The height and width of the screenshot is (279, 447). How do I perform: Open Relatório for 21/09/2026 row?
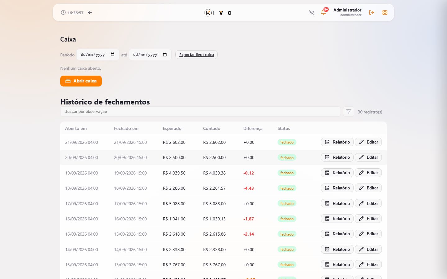337,142
